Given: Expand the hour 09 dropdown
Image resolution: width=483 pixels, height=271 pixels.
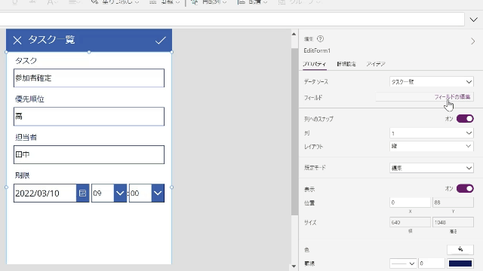Looking at the screenshot, I should 120,193.
